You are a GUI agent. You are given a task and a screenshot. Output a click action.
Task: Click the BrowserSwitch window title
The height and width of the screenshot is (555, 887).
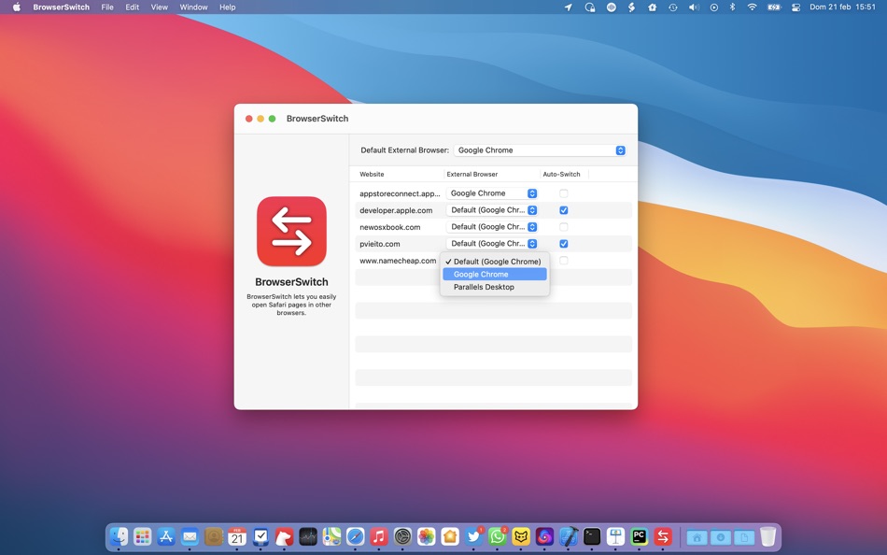point(317,119)
